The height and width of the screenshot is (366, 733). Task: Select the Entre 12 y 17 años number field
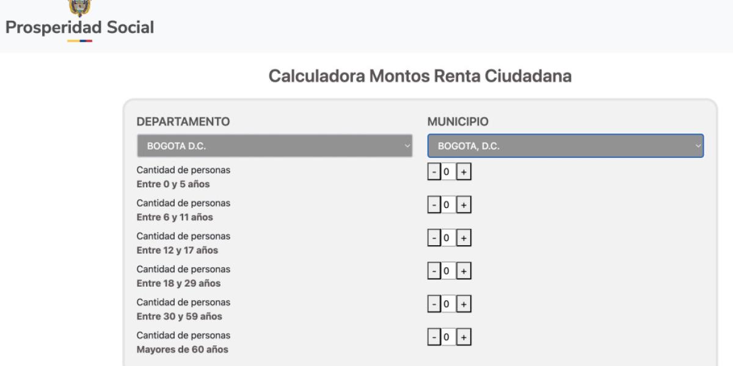point(448,239)
